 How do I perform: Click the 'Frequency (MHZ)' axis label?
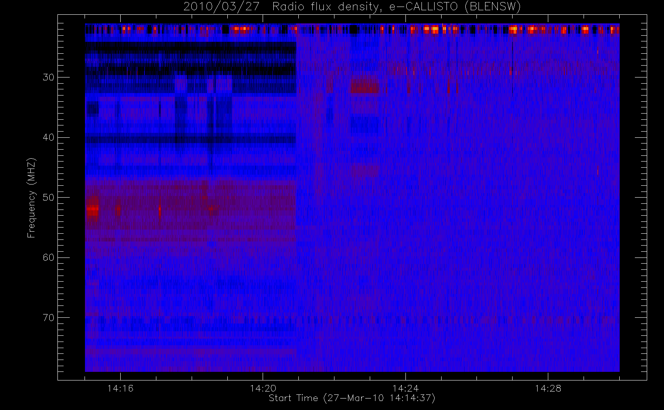31,198
